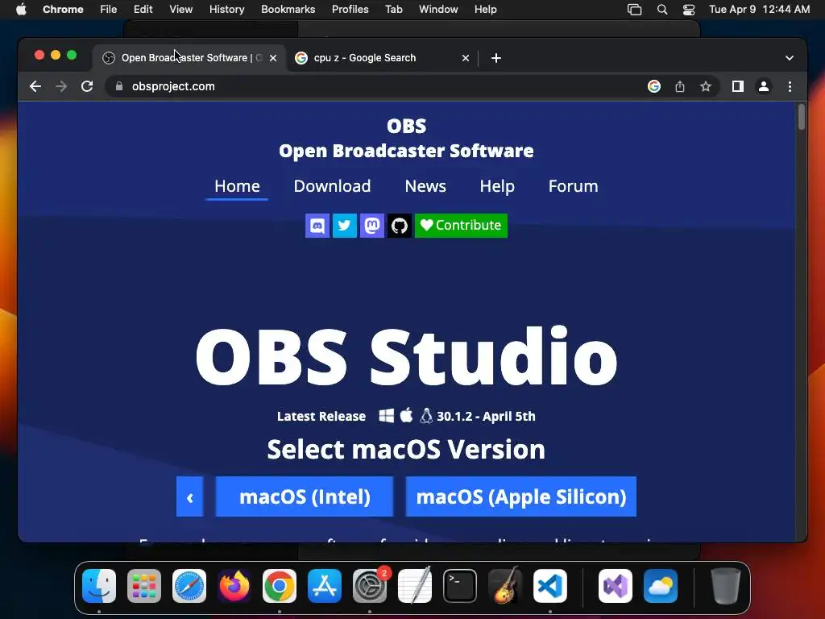Open the Download page link

tap(332, 186)
